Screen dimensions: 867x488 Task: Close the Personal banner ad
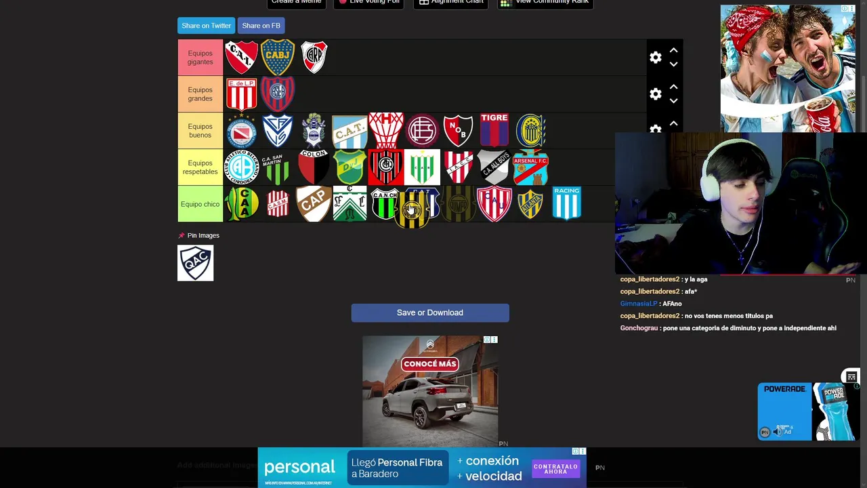pos(582,451)
